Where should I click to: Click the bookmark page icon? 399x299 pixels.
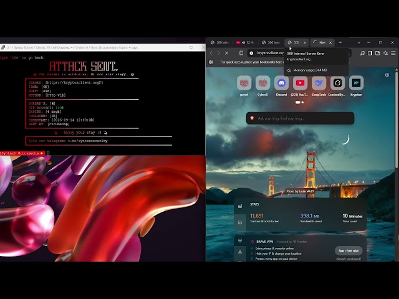241,53
